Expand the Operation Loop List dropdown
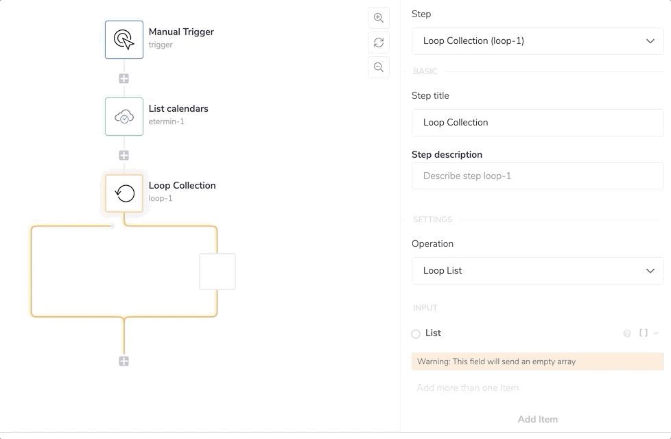 coord(537,271)
